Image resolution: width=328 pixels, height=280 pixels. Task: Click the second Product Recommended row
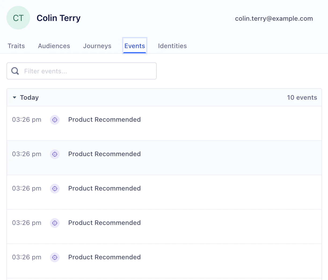pyautogui.click(x=104, y=154)
